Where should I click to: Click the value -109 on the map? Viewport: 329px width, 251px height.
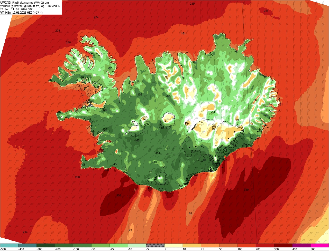click(x=139, y=94)
